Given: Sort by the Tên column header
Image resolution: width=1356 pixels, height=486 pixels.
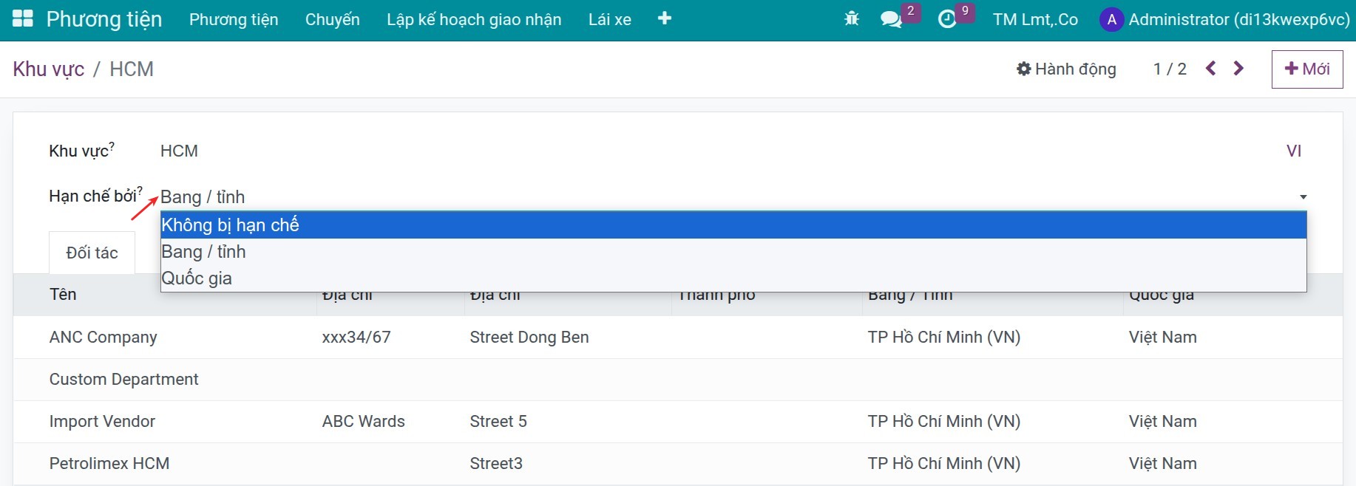Looking at the screenshot, I should tap(63, 295).
